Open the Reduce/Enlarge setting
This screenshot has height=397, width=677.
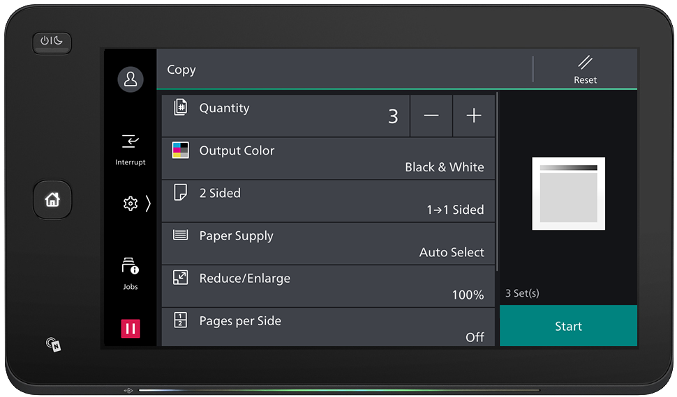[328, 287]
